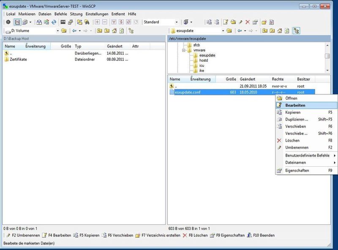Click the local panel back arrow
Viewport: 338px width, 250px height.
pos(74,31)
